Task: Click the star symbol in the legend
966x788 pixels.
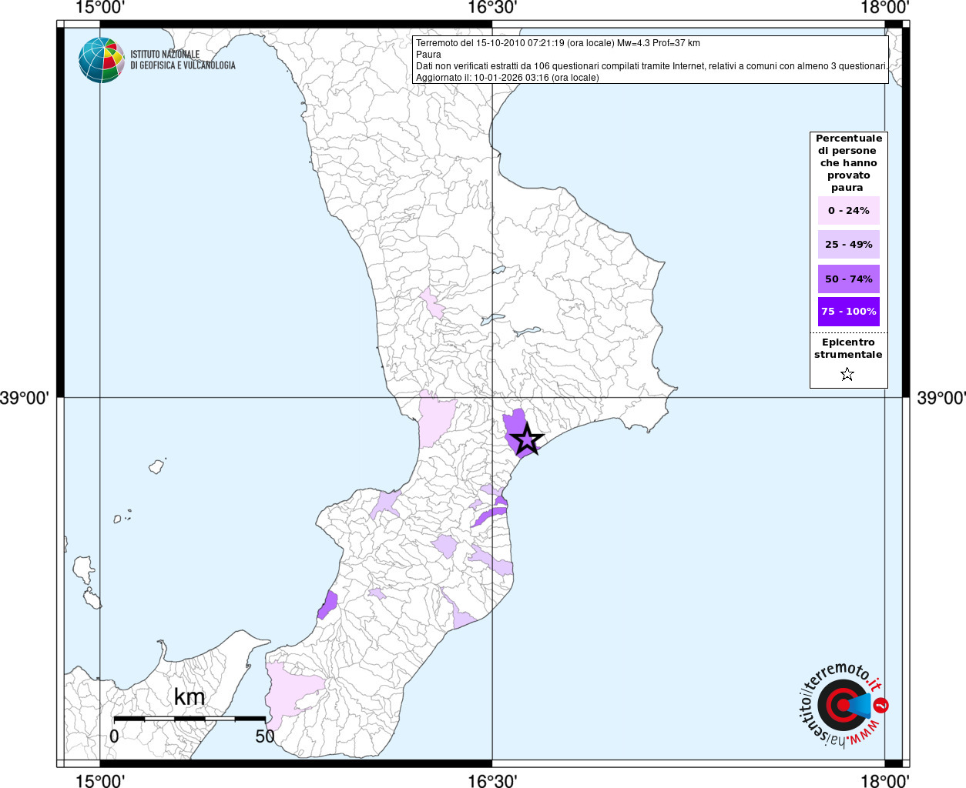Action: (847, 375)
